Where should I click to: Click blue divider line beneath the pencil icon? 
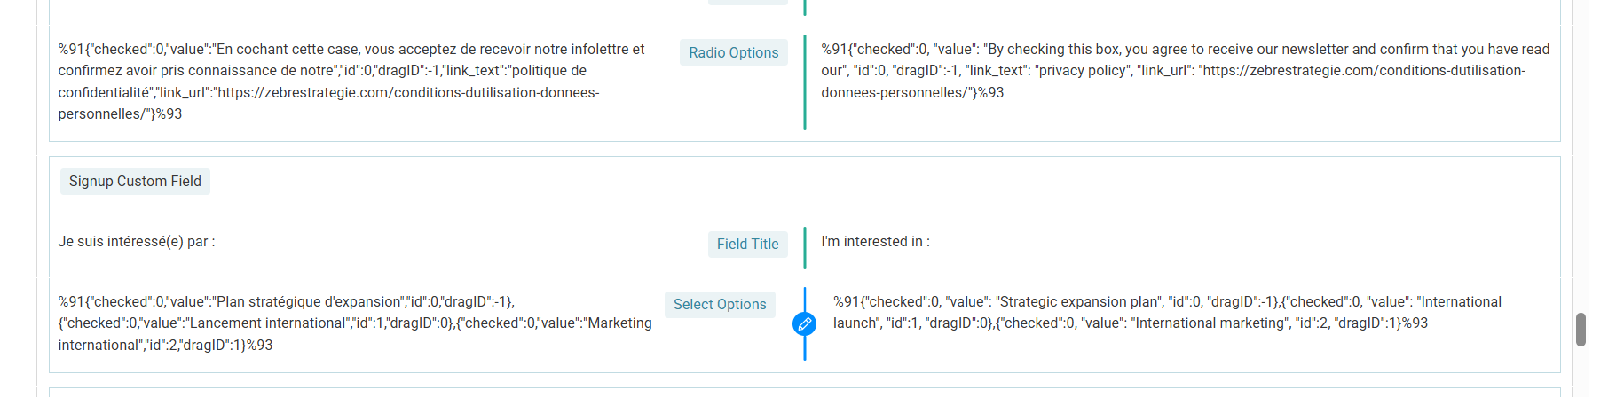coord(805,350)
